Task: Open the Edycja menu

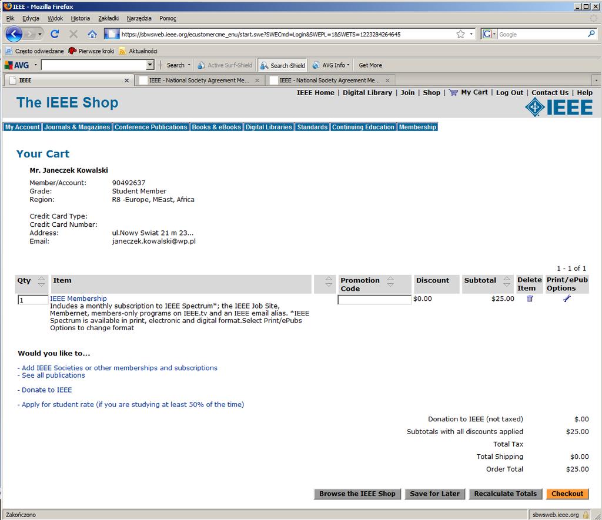Action: tap(31, 18)
